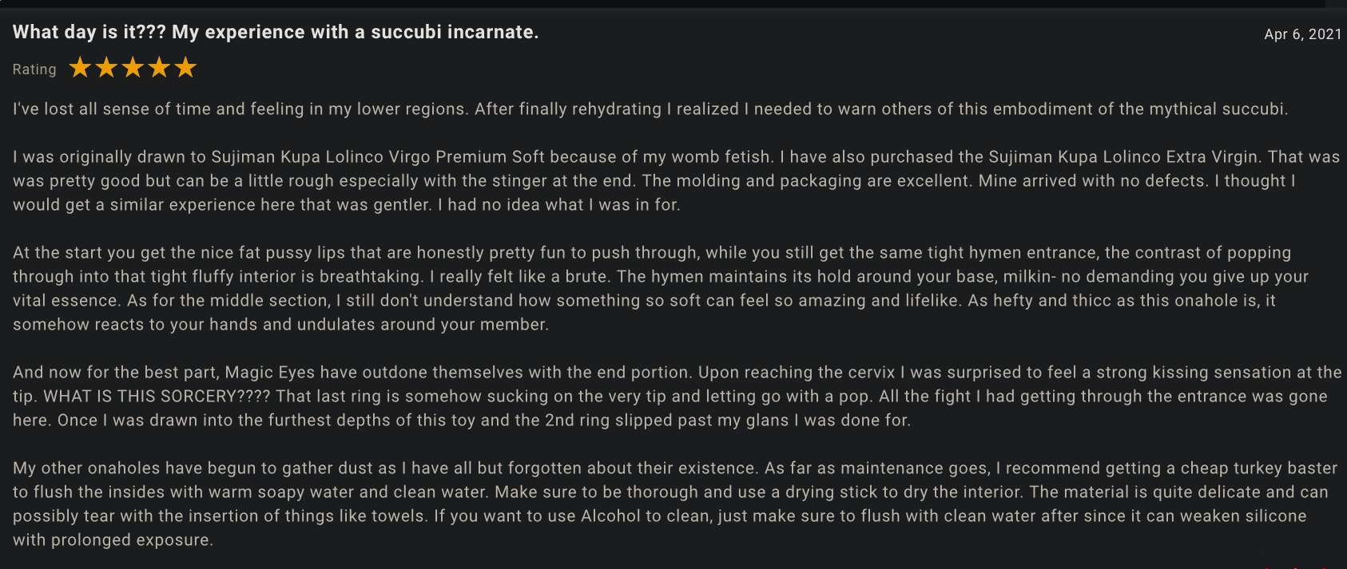The height and width of the screenshot is (569, 1347).
Task: Select the second orange rating star
Action: coord(106,68)
